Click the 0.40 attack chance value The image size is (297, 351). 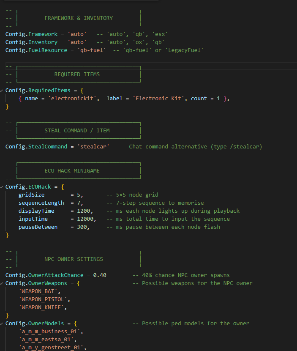pos(100,275)
